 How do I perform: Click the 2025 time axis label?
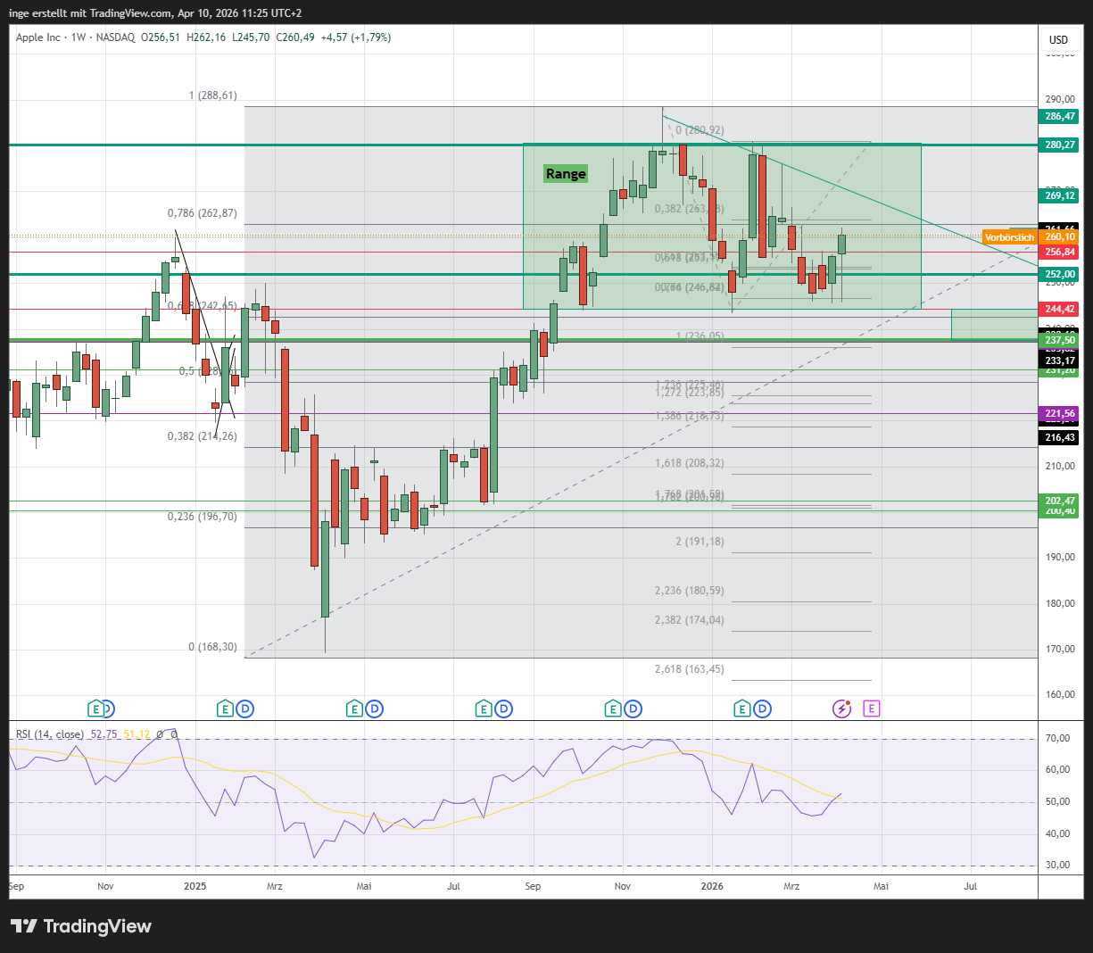195,887
